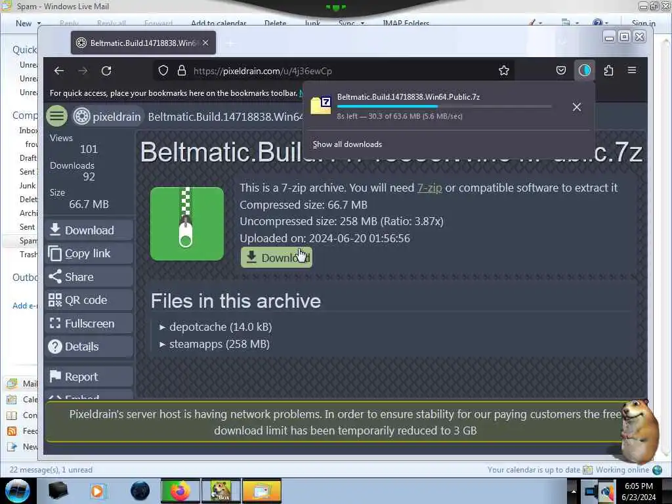Open Firefox from the taskbar

[x=180, y=491]
